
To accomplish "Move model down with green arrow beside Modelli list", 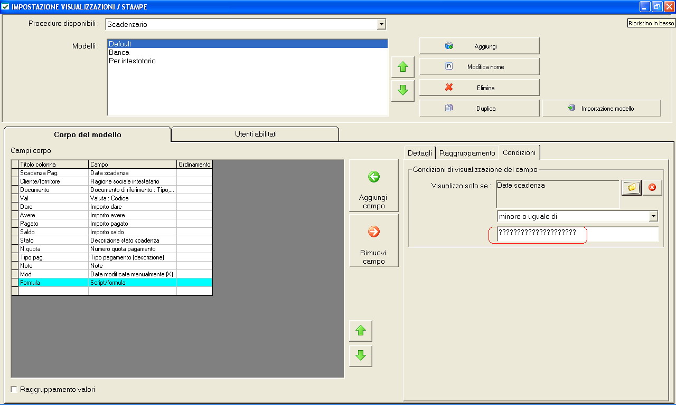I will [x=403, y=91].
